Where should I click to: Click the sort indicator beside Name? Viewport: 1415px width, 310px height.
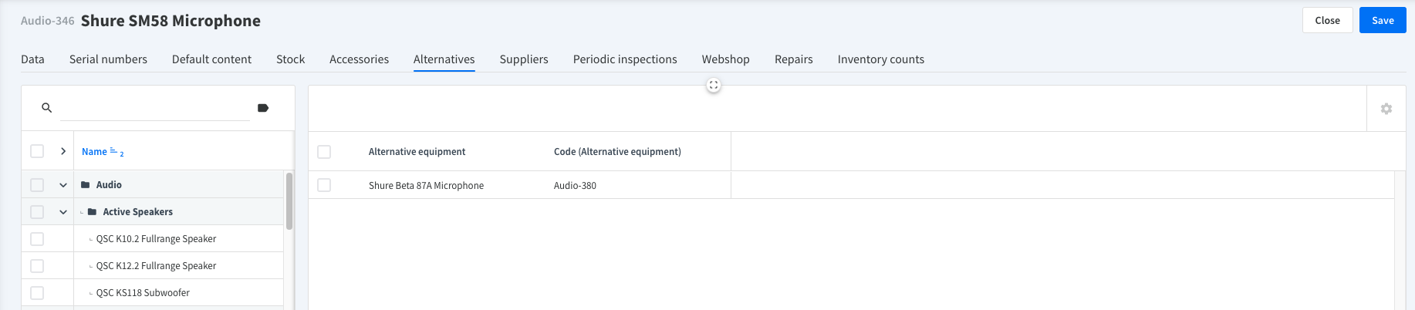pyautogui.click(x=117, y=152)
